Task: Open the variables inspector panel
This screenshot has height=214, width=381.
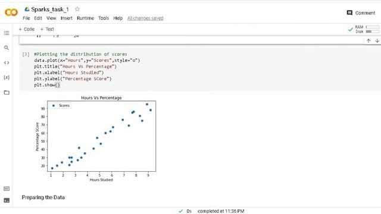Action: click(x=7, y=77)
